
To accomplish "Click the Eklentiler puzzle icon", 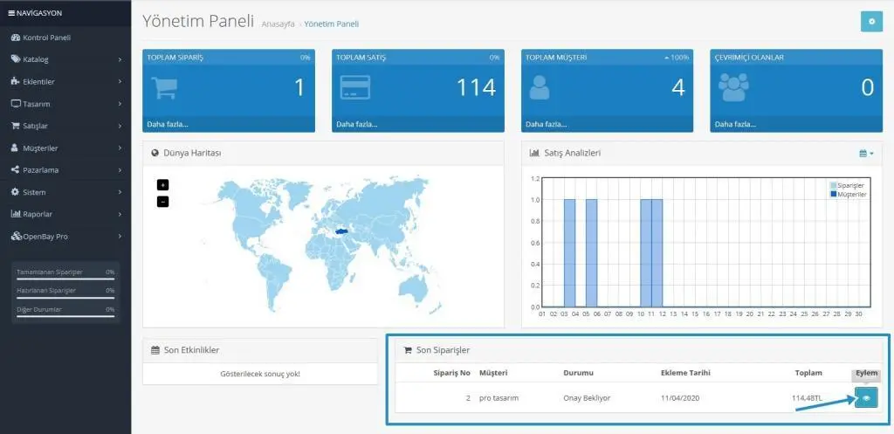I will point(16,81).
